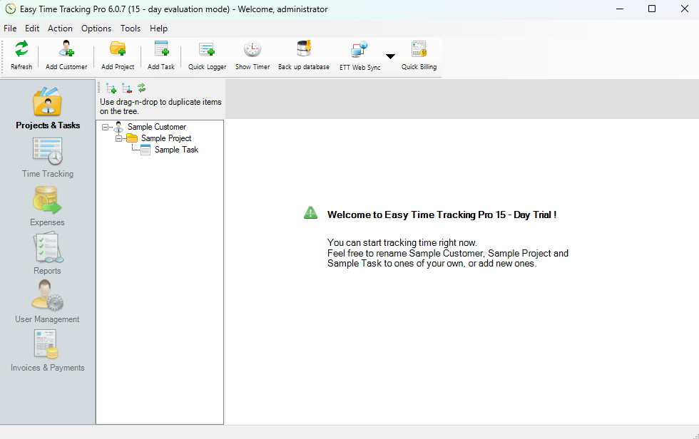Open User Management
699x439 pixels.
[47, 303]
